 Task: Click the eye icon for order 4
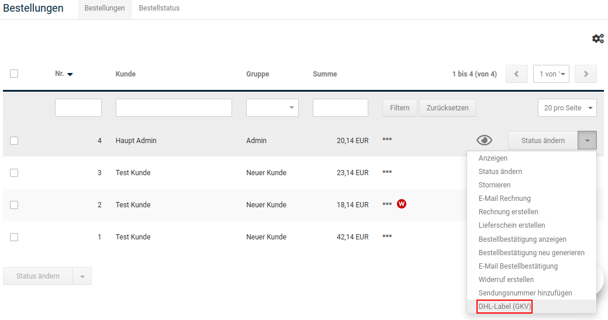[x=484, y=140]
